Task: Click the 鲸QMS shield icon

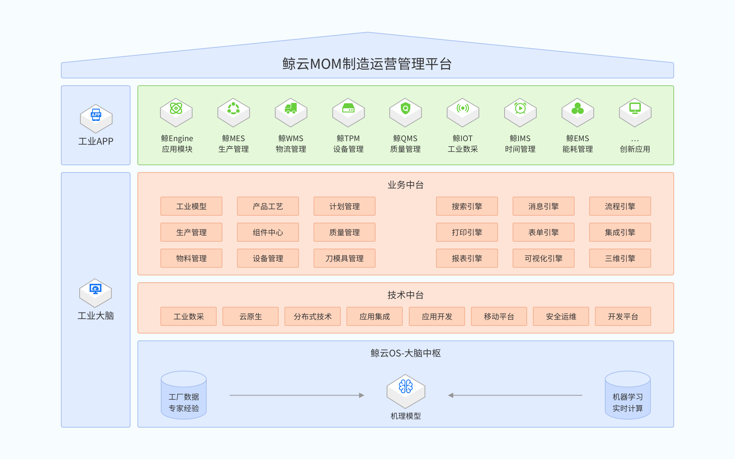Action: [x=405, y=112]
